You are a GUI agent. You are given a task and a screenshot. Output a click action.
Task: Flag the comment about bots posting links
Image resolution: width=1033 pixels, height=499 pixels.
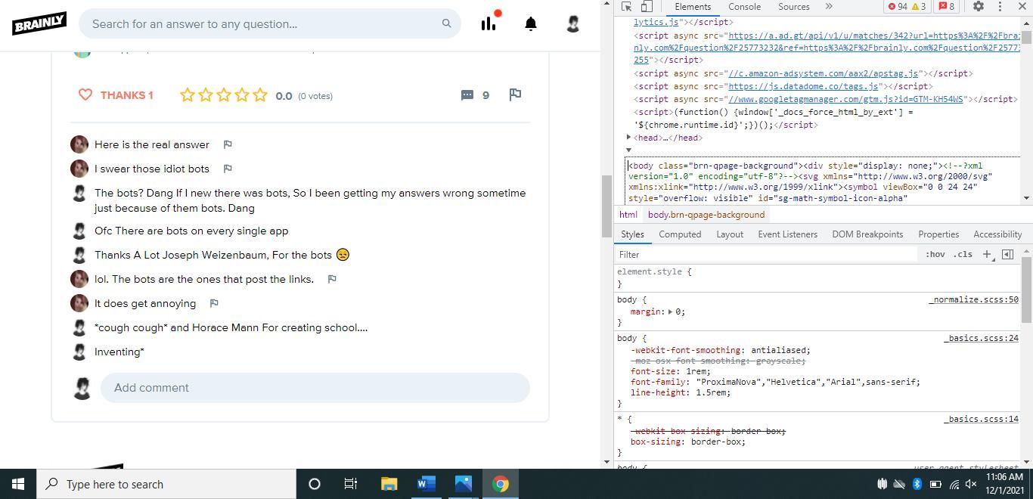pos(332,279)
